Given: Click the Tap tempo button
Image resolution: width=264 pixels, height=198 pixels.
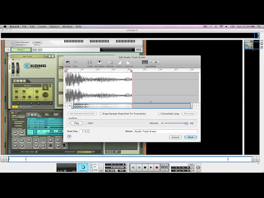Looking at the screenshot, I should [x=101, y=167].
